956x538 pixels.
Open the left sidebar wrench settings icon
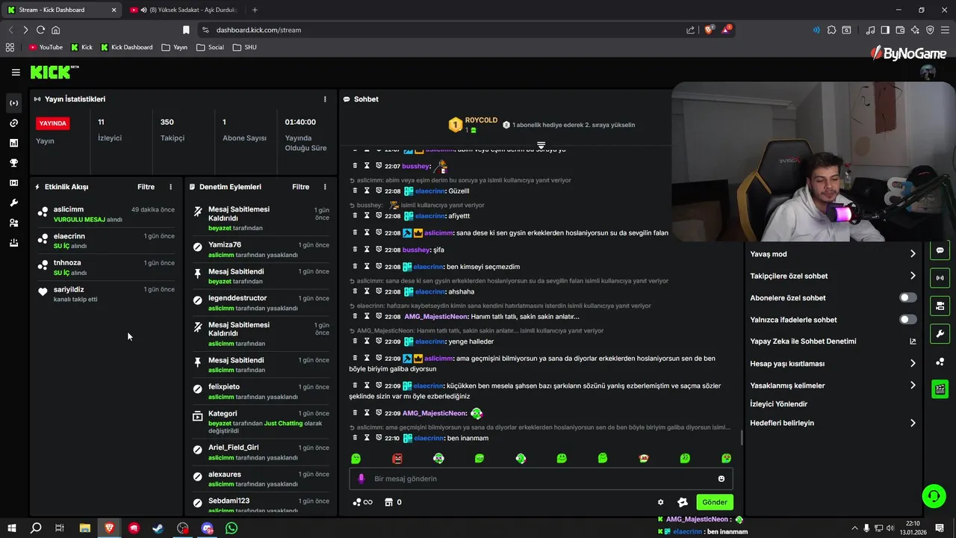coord(13,203)
